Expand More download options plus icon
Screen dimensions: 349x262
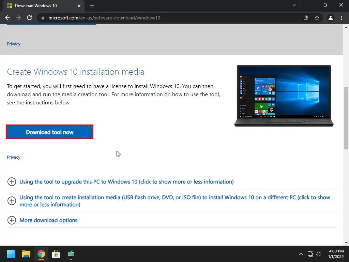pyautogui.click(x=12, y=220)
